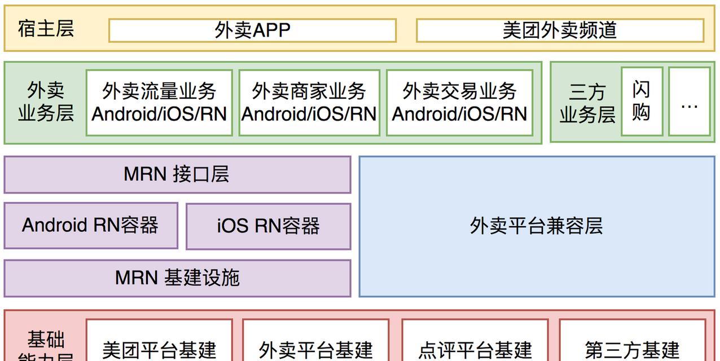Click the 宿主层 label

tap(46, 28)
